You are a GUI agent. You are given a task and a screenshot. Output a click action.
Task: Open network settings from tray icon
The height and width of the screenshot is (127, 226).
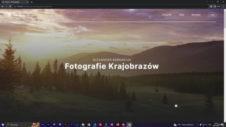pos(203,125)
